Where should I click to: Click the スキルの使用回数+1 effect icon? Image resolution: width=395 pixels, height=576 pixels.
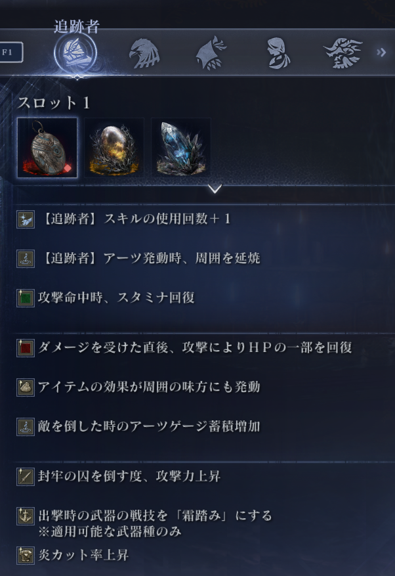click(26, 219)
